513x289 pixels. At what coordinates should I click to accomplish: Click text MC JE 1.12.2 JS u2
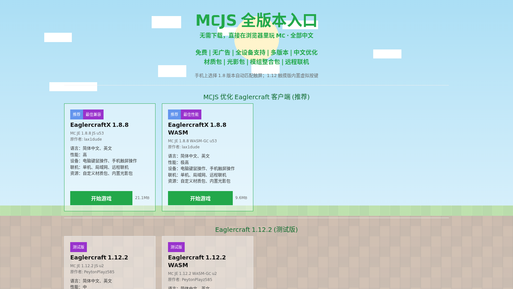click(x=87, y=266)
